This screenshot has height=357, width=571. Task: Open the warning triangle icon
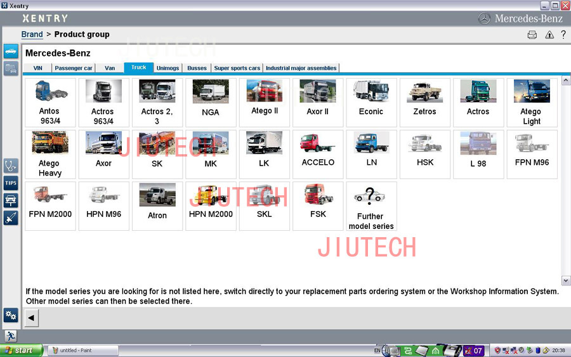[549, 35]
